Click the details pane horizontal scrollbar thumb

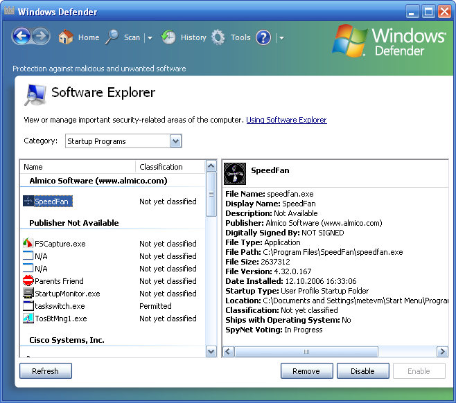click(306, 352)
